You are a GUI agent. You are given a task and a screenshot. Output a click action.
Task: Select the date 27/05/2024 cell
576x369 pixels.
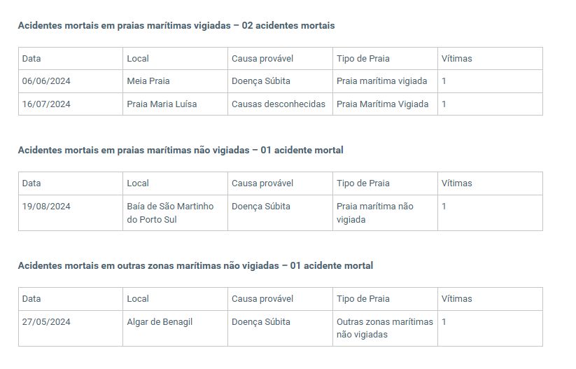[71, 328]
